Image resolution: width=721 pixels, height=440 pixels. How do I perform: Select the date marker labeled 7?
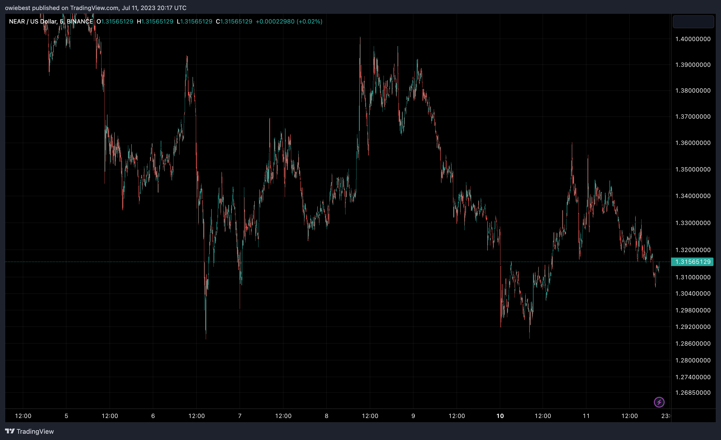tap(240, 416)
